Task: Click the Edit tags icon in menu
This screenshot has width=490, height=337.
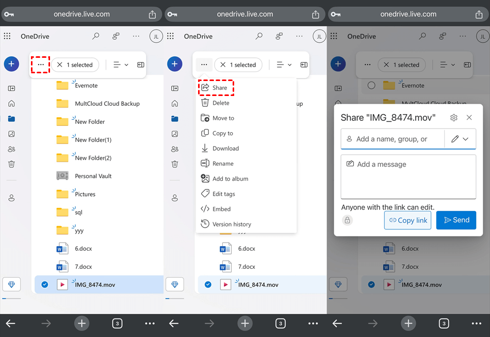Action: pyautogui.click(x=205, y=194)
